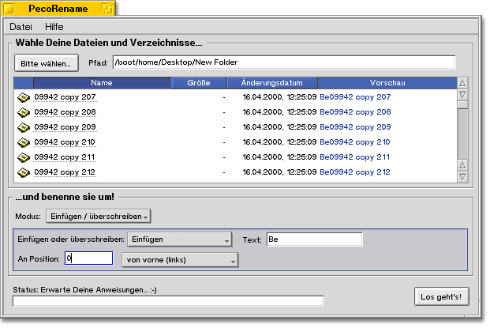Click the folder icon for 09942 copy 208
The height and width of the screenshot is (328, 490).
click(24, 113)
